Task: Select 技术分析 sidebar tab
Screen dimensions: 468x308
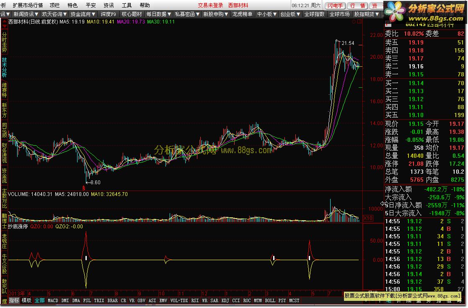Action: pyautogui.click(x=4, y=67)
